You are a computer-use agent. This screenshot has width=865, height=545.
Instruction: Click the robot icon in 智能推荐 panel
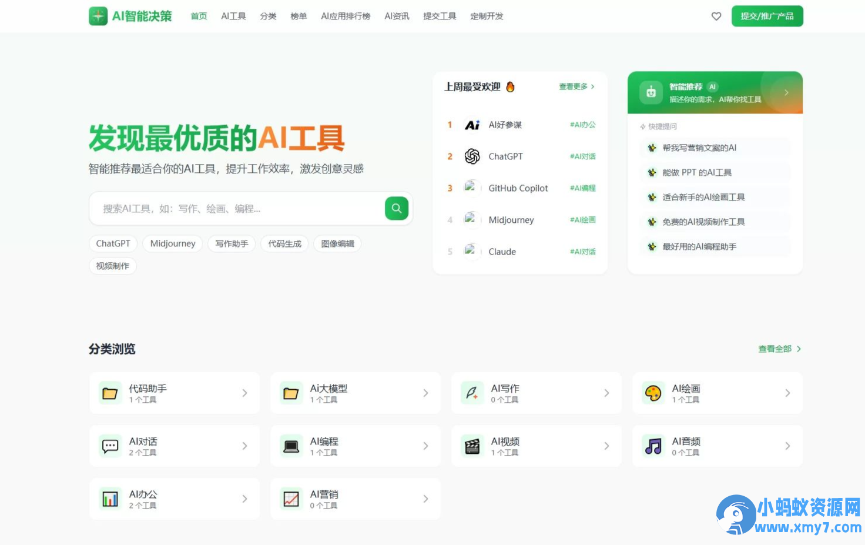tap(651, 92)
